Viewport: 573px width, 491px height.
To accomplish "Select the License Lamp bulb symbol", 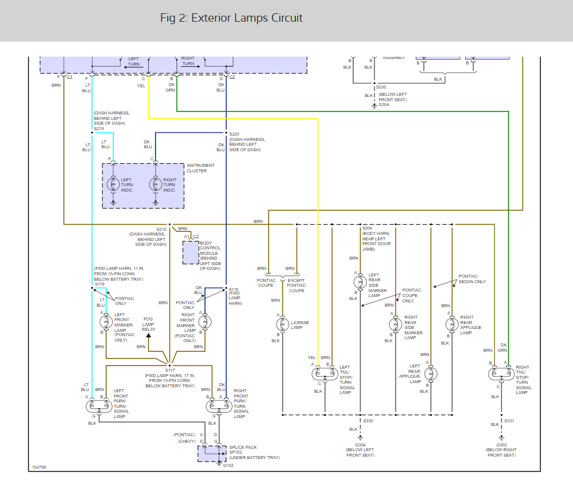I will click(x=283, y=324).
